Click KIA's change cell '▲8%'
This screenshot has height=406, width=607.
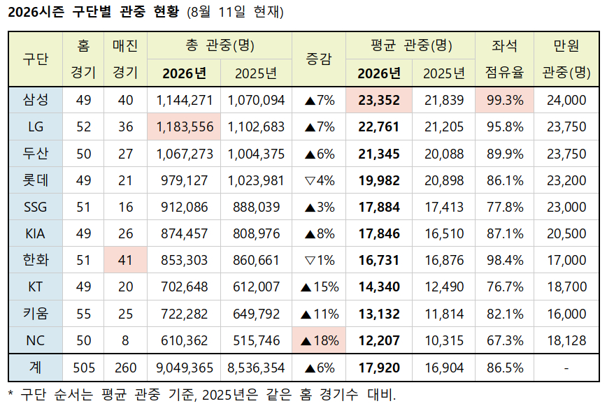320,233
